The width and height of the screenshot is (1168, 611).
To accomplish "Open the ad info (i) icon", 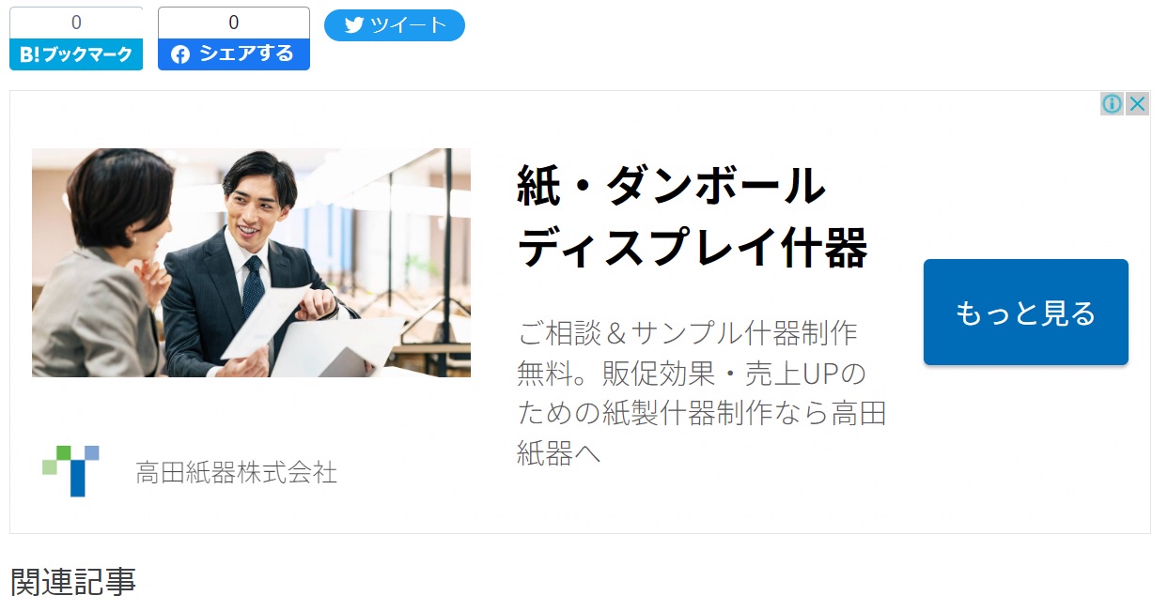I will point(1112,103).
